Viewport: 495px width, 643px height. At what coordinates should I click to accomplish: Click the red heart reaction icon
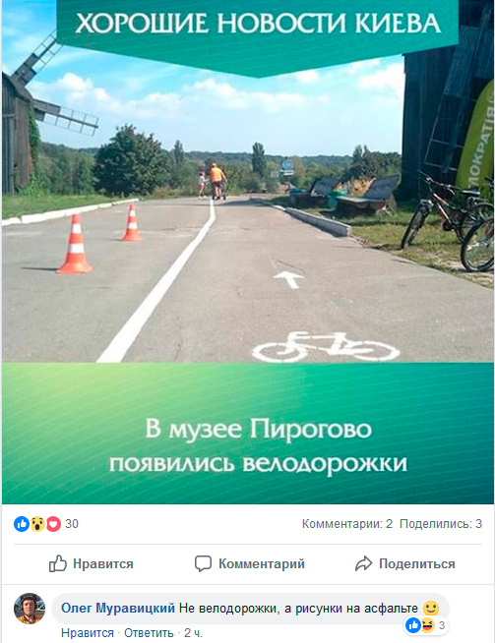pos(53,524)
